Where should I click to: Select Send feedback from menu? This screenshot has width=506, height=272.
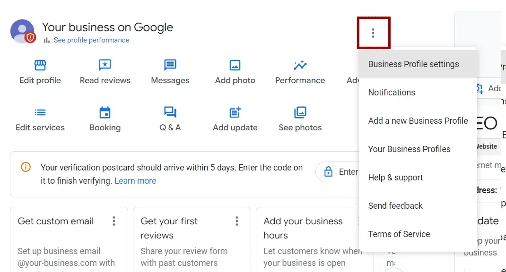click(418, 206)
